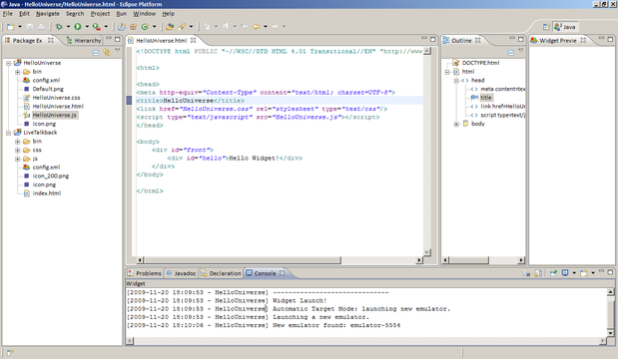Open the Outline view menu triangle
Image resolution: width=618 pixels, height=359 pixels.
tap(520, 51)
